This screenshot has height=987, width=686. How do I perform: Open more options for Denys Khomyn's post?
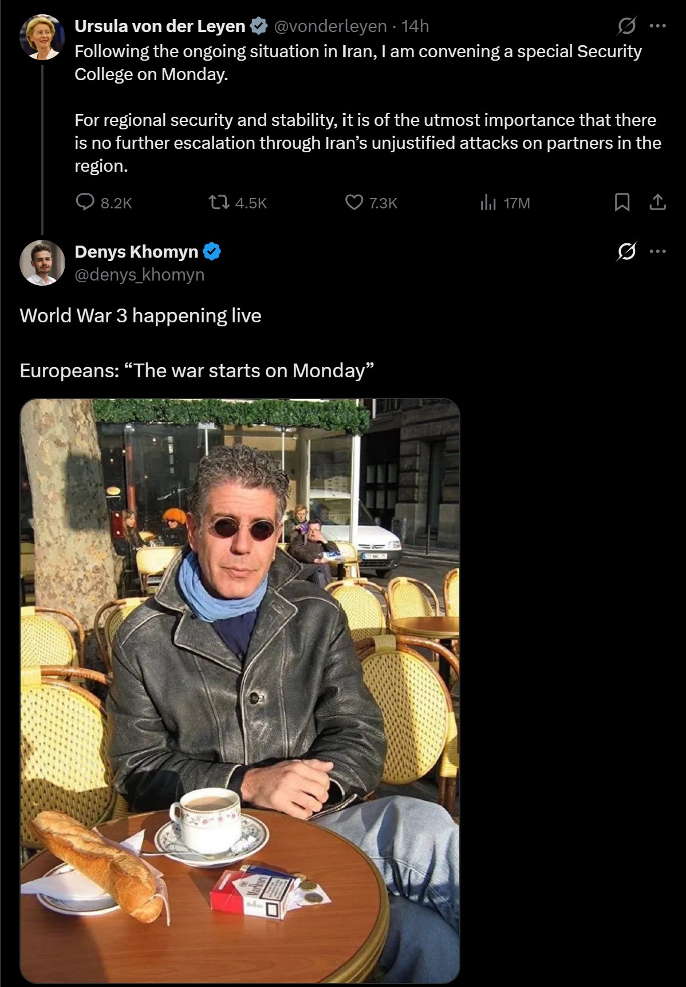point(658,251)
